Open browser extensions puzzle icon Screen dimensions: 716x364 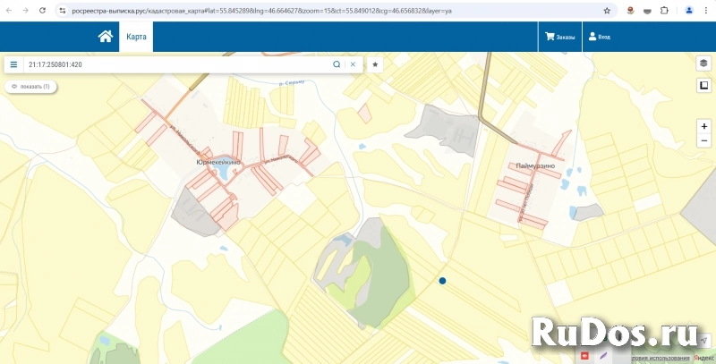click(665, 11)
